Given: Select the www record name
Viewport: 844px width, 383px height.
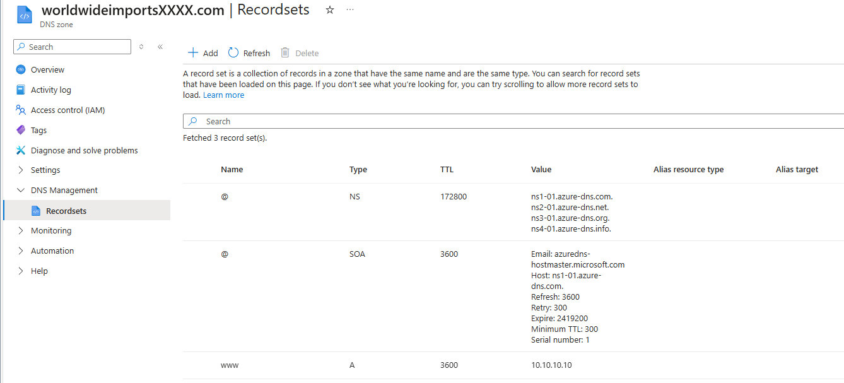Looking at the screenshot, I should point(230,365).
